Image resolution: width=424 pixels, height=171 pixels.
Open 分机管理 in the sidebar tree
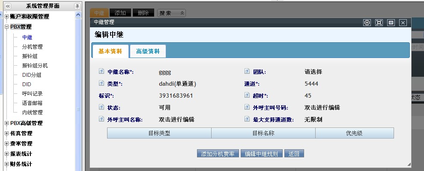(32, 47)
